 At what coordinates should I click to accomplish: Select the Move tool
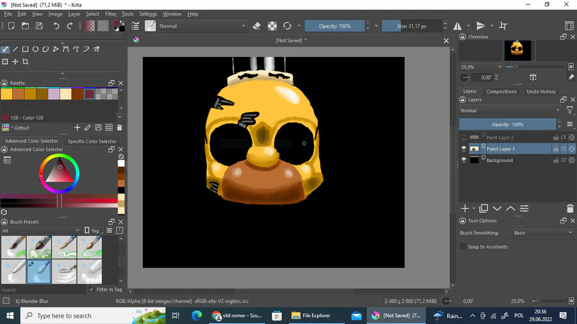pyautogui.click(x=15, y=61)
